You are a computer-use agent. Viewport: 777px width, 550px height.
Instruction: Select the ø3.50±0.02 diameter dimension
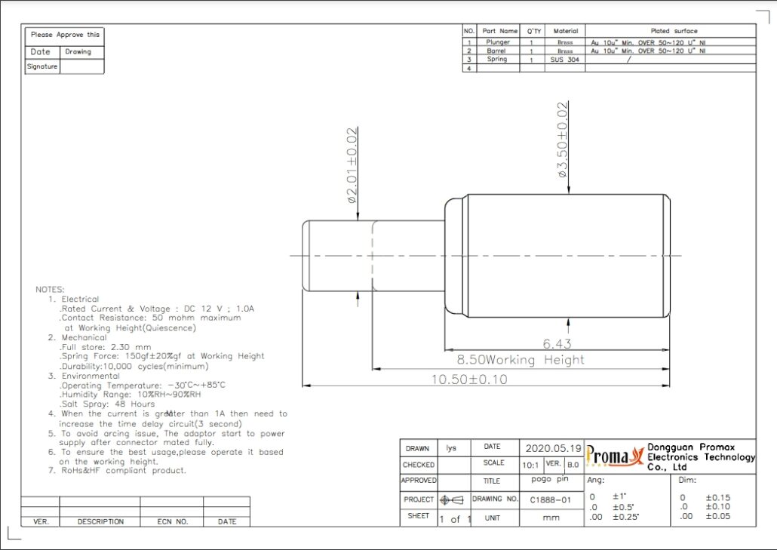coord(563,140)
